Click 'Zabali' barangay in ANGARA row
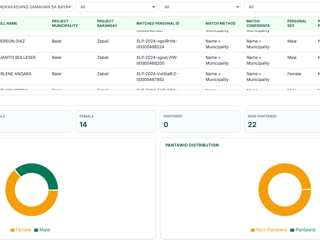 [x=103, y=74]
